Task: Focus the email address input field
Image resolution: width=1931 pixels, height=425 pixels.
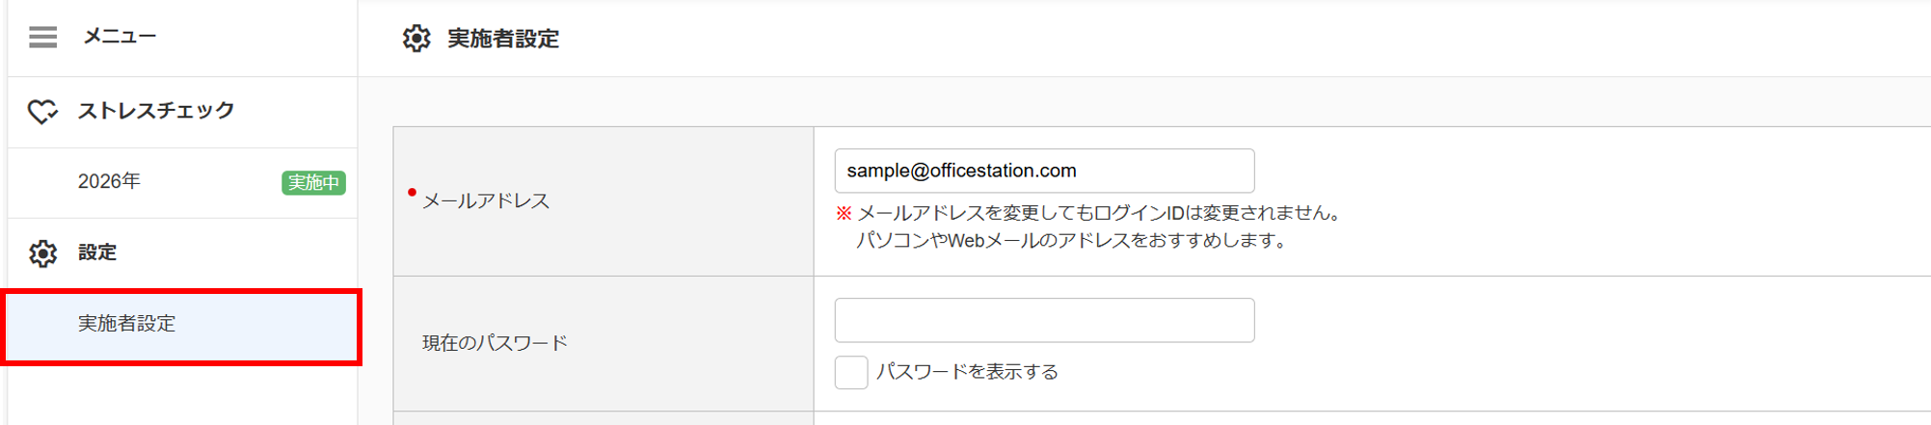Action: click(x=1044, y=171)
